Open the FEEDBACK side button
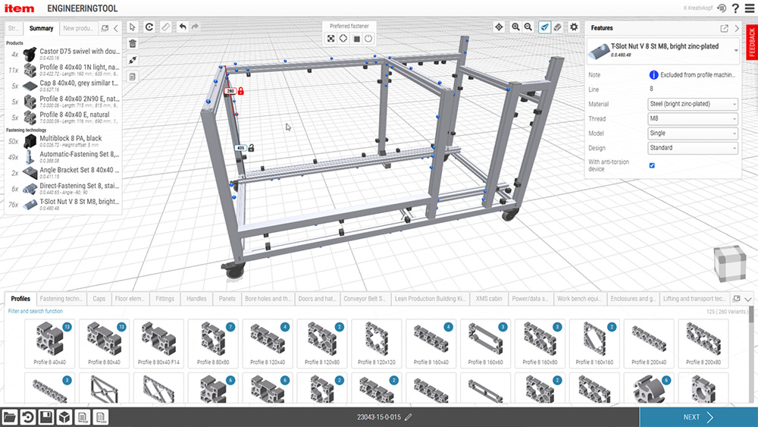758x427 pixels. coord(752,42)
